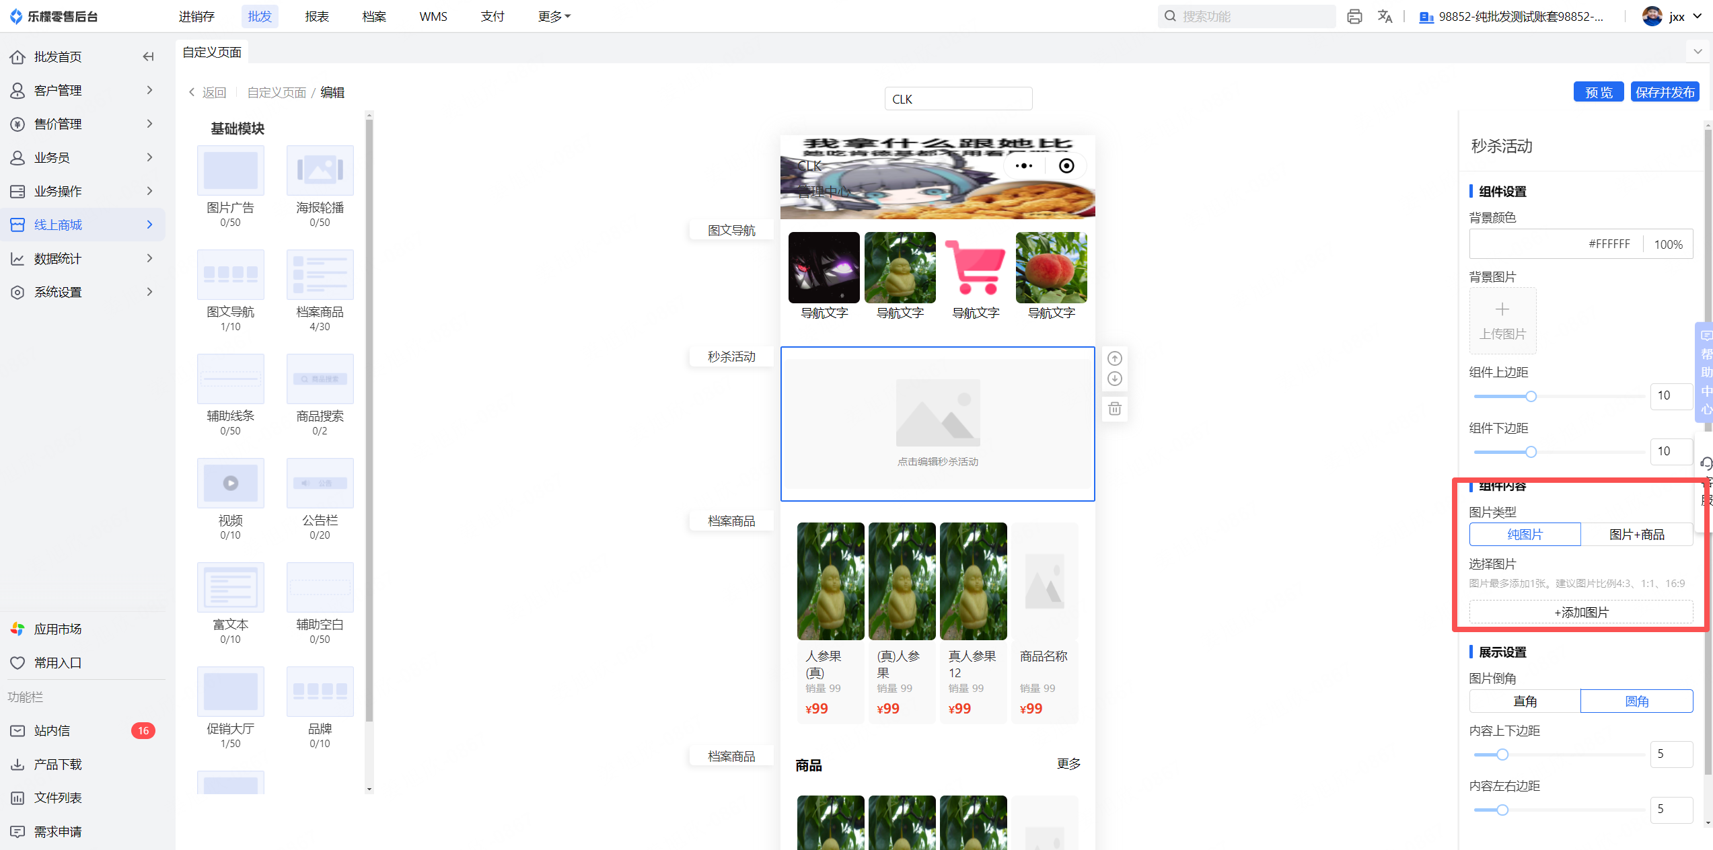Open the language translation icon
Image resolution: width=1713 pixels, height=850 pixels.
[x=1384, y=17]
